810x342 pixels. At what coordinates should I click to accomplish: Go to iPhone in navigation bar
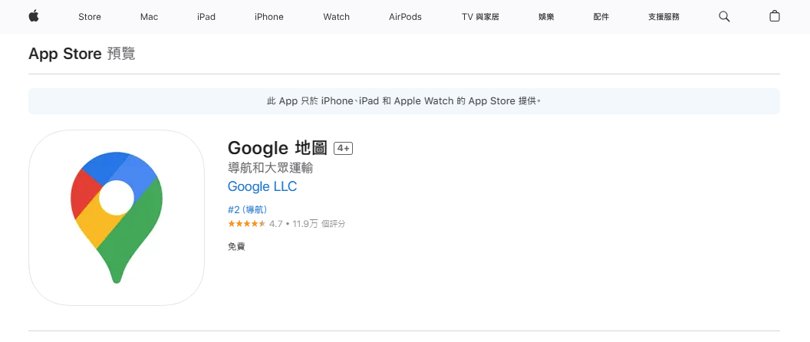click(x=269, y=17)
